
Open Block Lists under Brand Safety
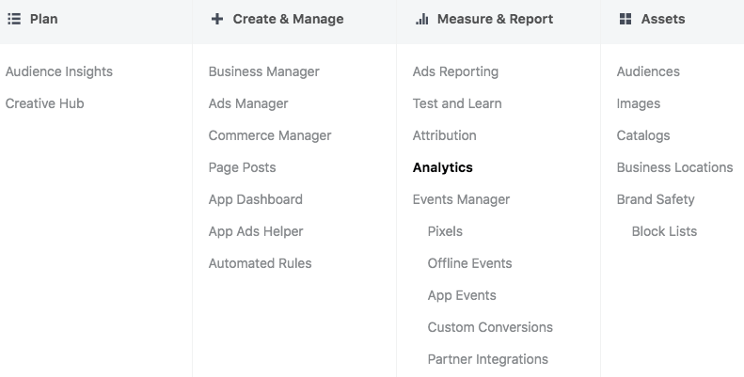664,231
